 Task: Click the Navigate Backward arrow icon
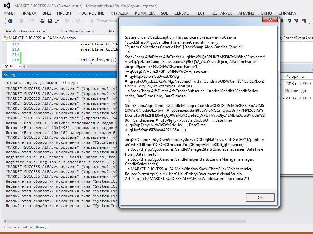tap(10, 21)
